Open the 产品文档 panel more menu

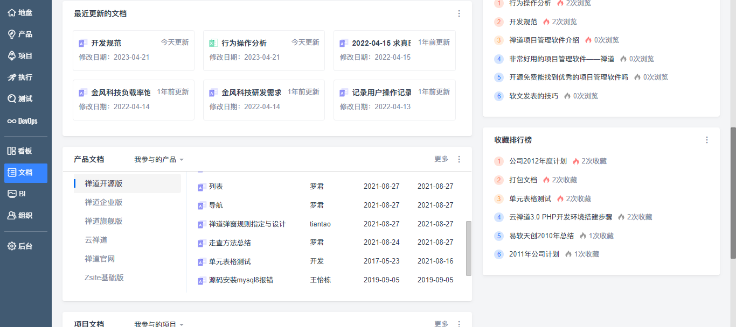459,159
